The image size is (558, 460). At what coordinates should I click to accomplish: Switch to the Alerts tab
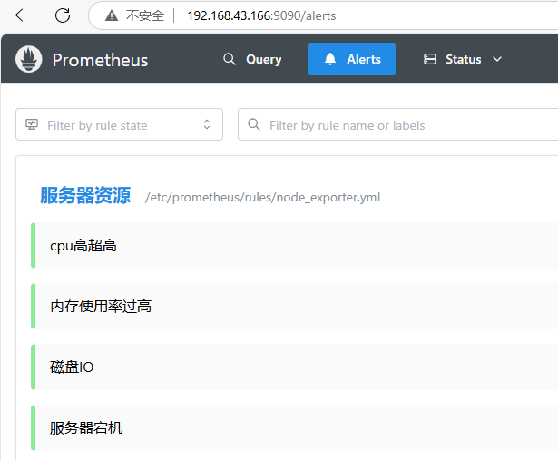(352, 59)
